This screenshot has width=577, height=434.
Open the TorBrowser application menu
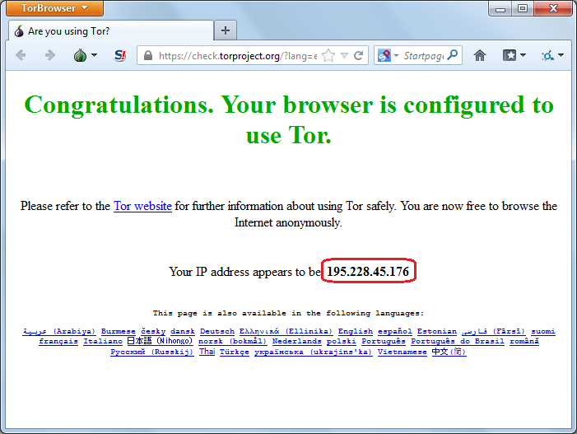55,8
